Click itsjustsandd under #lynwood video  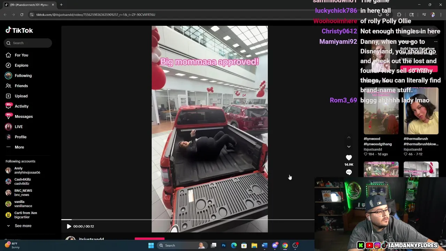coord(373,149)
